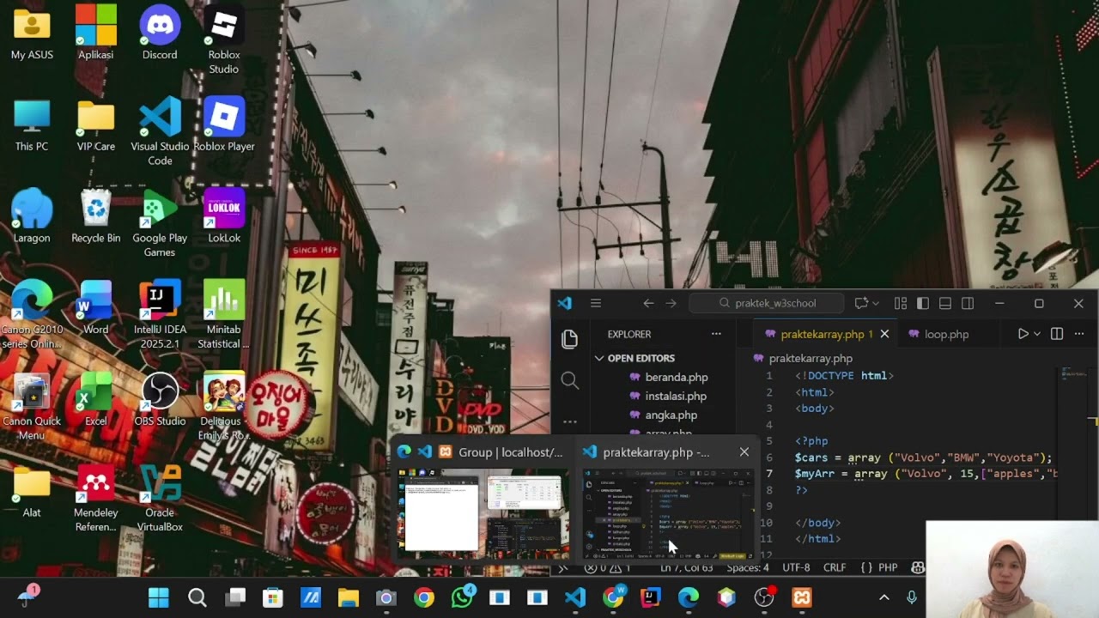The height and width of the screenshot is (618, 1099).
Task: Open the dropdown arrow beside Copilot chat icon
Action: (x=876, y=303)
